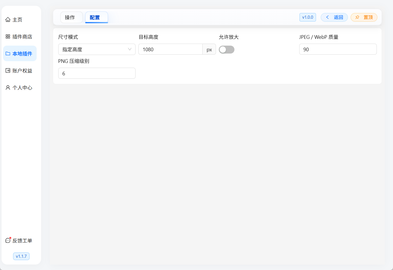
Task: Click the 目标高度 input showing 1080
Action: [x=170, y=49]
